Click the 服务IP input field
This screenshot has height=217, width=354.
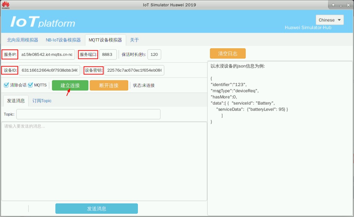[x=47, y=54]
